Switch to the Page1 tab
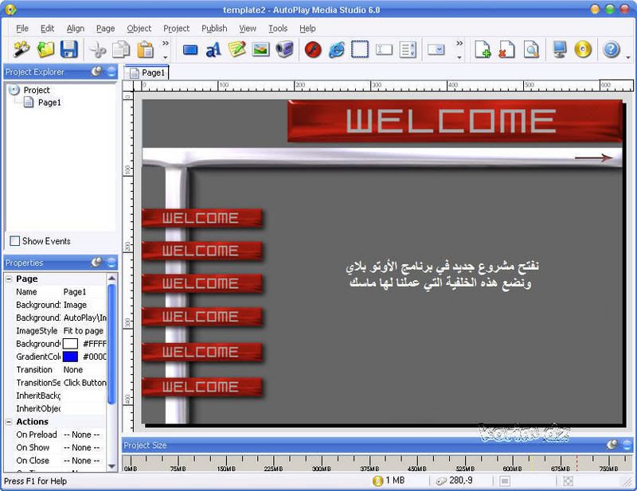Image resolution: width=637 pixels, height=491 pixels. 147,72
